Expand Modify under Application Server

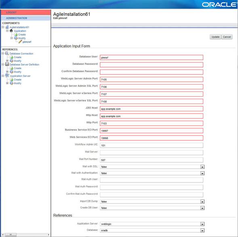point(7,83)
